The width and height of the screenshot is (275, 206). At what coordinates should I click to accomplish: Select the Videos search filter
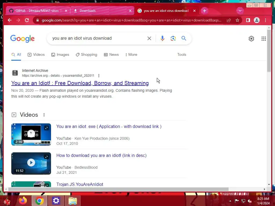coord(36,55)
